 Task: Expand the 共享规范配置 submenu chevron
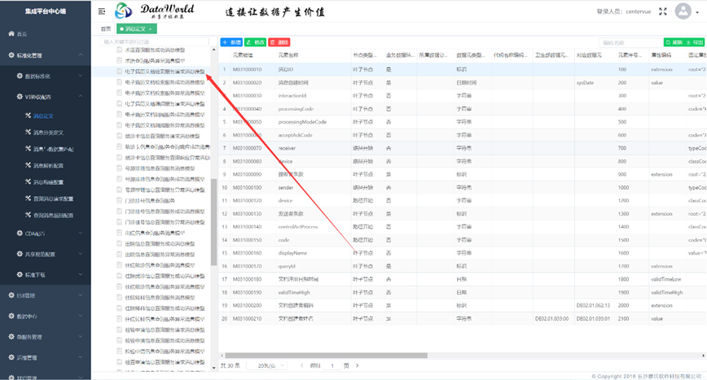click(x=81, y=254)
